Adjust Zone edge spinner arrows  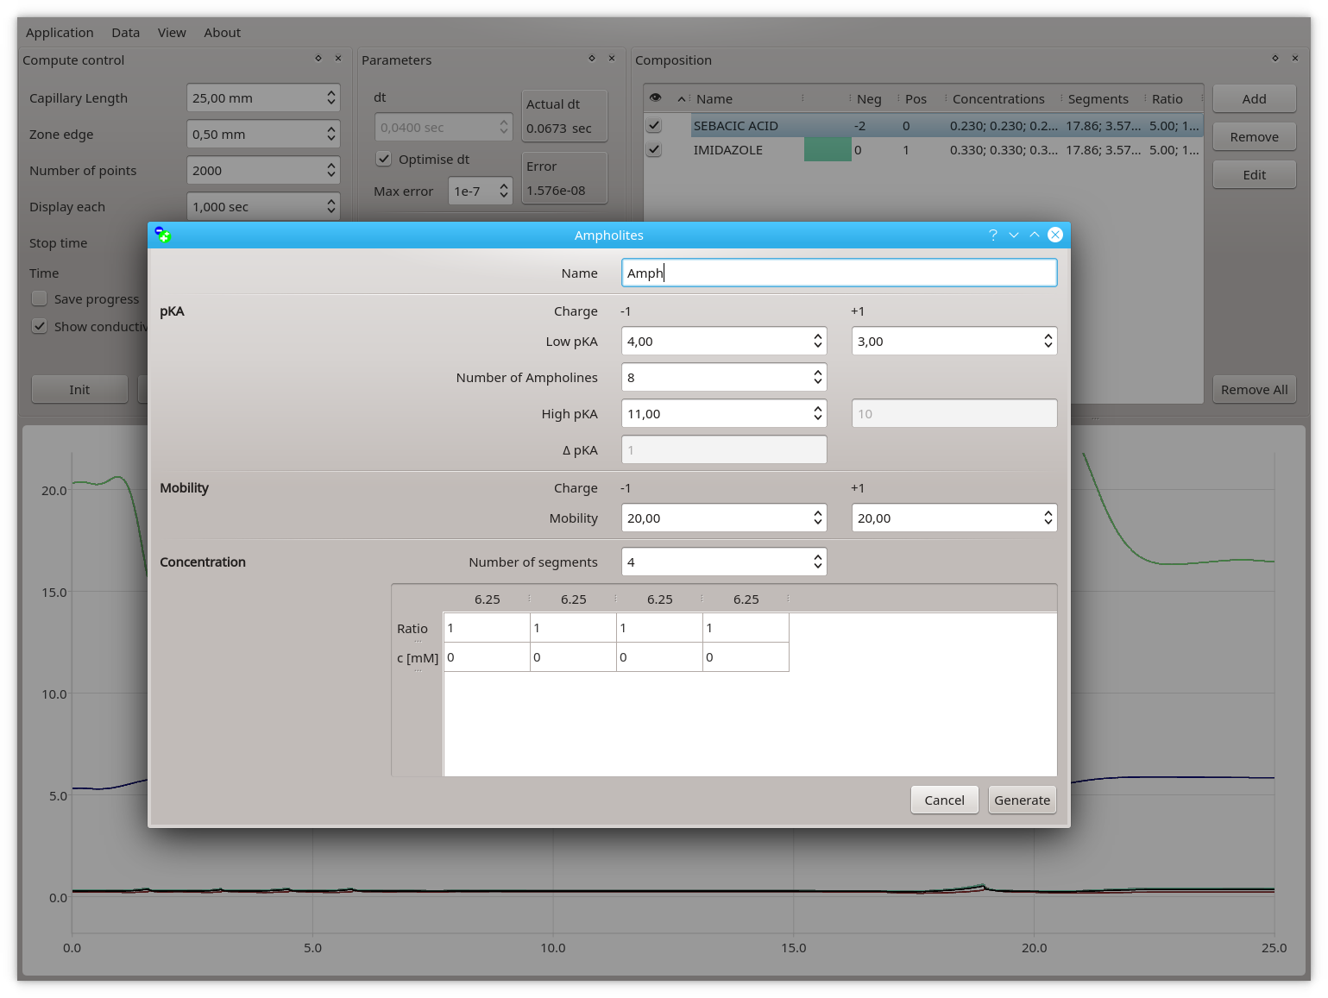click(331, 134)
